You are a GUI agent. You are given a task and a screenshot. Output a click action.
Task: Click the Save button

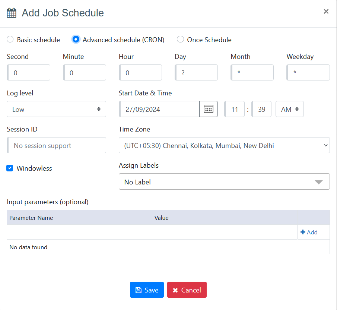(x=147, y=290)
